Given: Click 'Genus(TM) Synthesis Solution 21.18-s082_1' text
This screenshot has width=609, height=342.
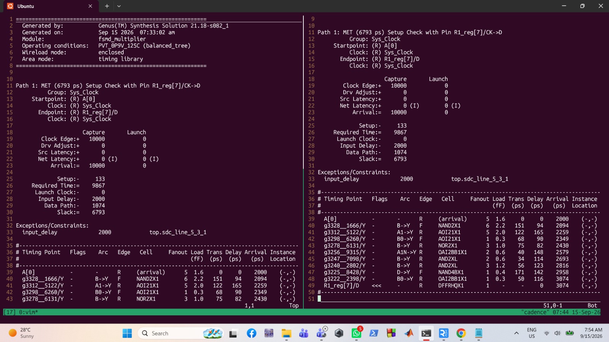Looking at the screenshot, I should click(164, 26).
